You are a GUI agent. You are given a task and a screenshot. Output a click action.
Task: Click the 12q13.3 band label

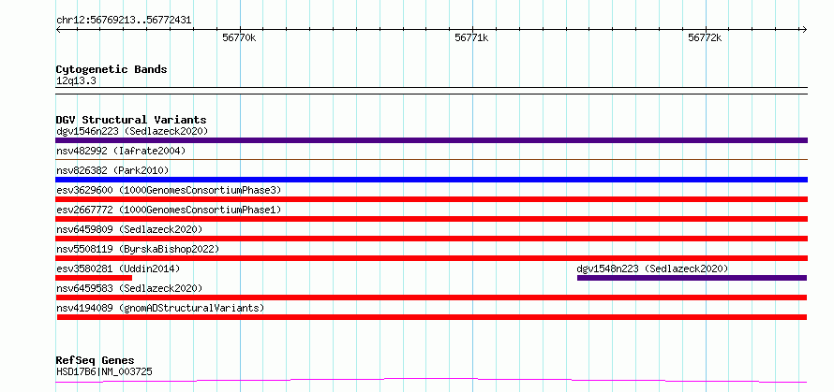(76, 81)
